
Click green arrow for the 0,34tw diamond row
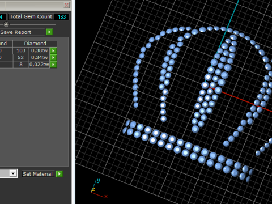click(x=53, y=57)
